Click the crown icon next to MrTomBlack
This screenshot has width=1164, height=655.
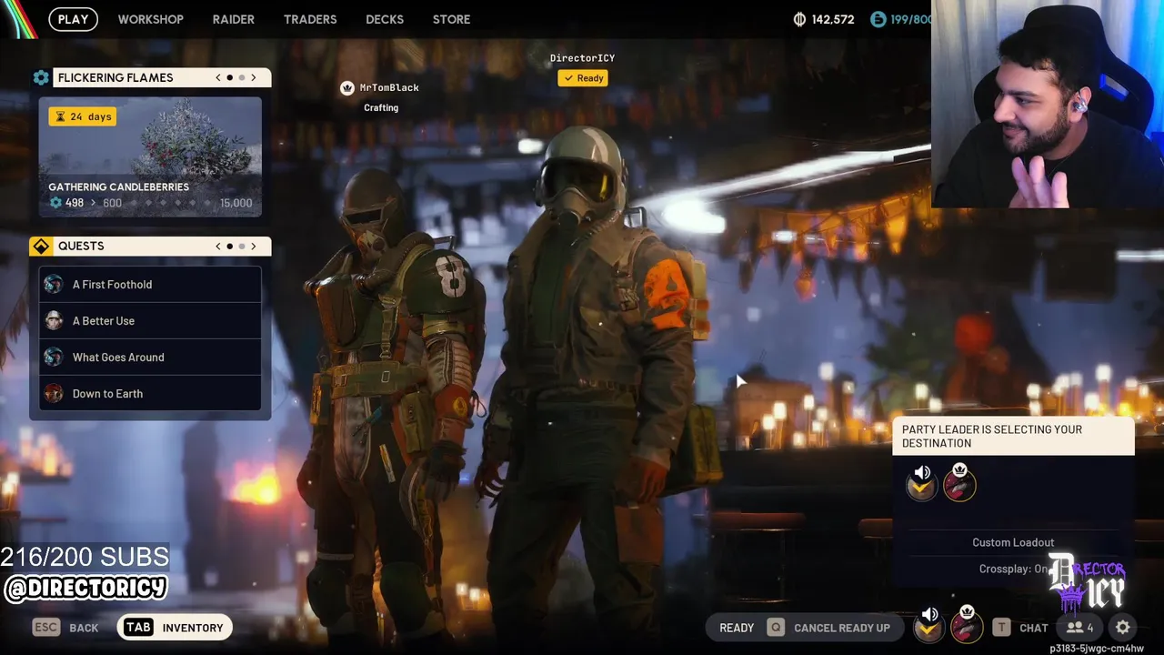point(346,87)
